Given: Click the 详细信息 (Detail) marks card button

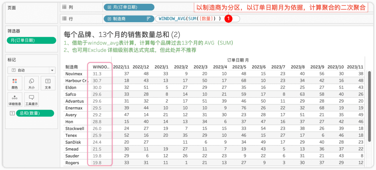Looking at the screenshot, I should (15, 100).
